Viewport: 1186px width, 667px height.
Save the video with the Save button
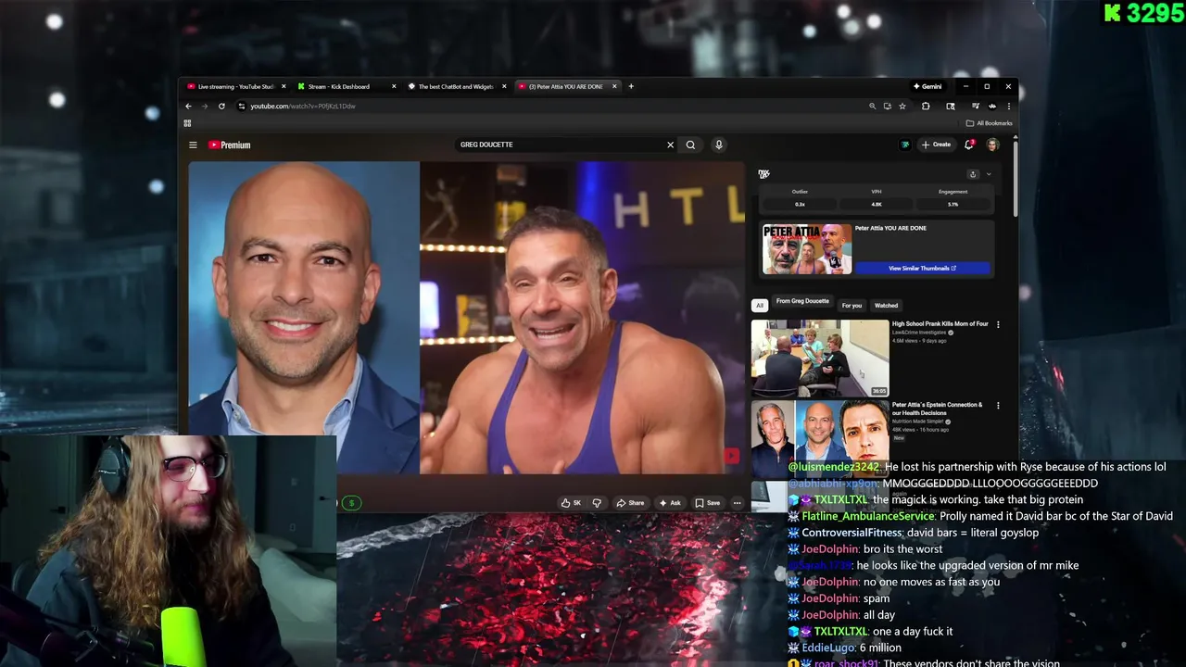click(x=708, y=503)
